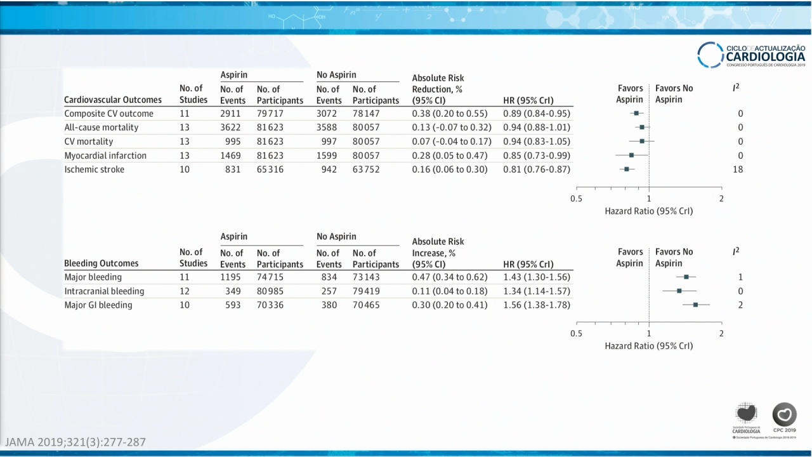Click the forest plot marker for Intracranial bleeding
812x457 pixels.
coord(679,291)
